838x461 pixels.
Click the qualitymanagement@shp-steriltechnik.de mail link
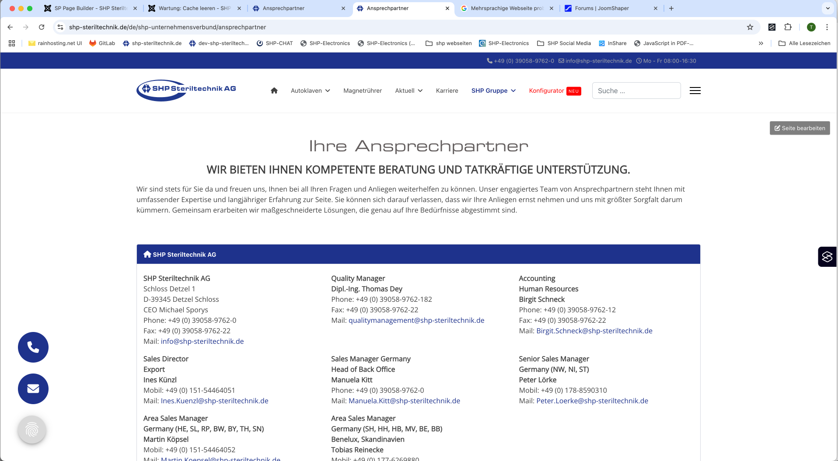[x=416, y=320]
